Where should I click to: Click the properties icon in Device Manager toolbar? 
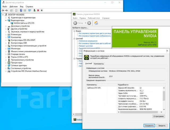tap(16, 10)
